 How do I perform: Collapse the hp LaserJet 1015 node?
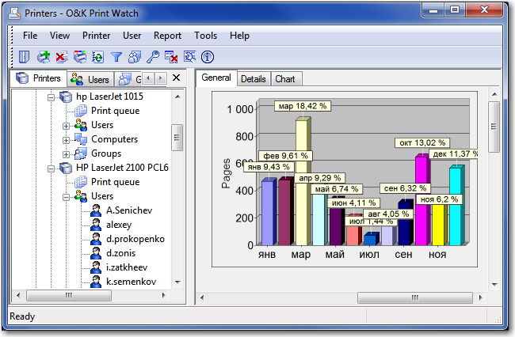[x=51, y=97]
